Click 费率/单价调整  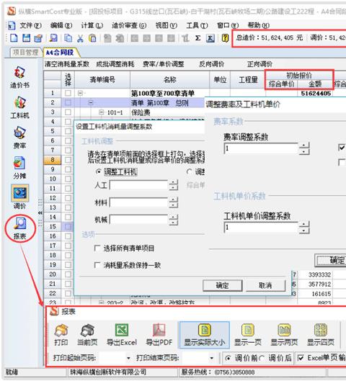coord(164,64)
